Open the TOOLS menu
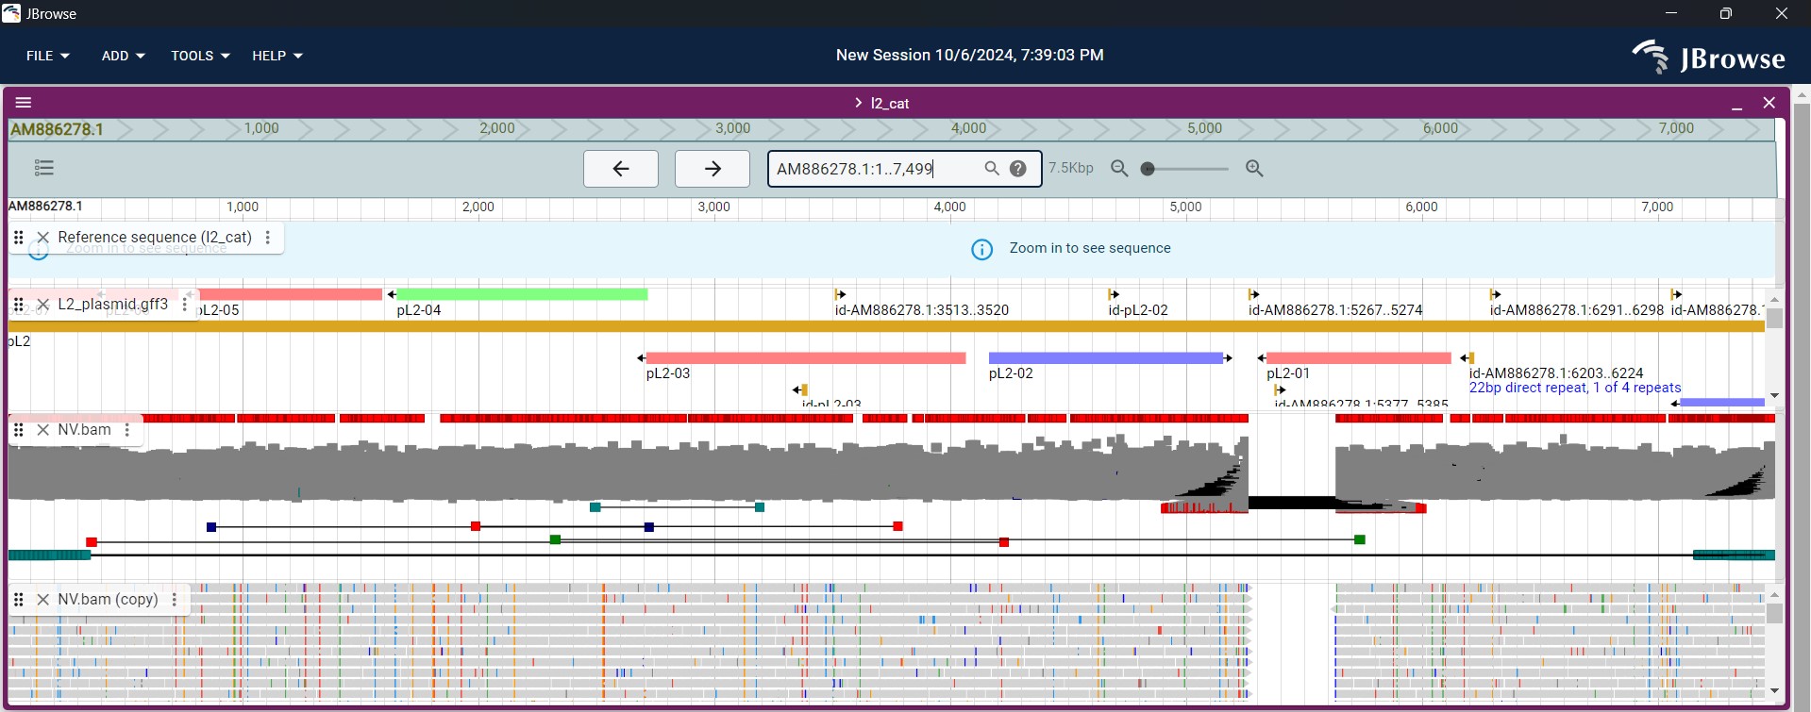1811x712 pixels. click(199, 56)
